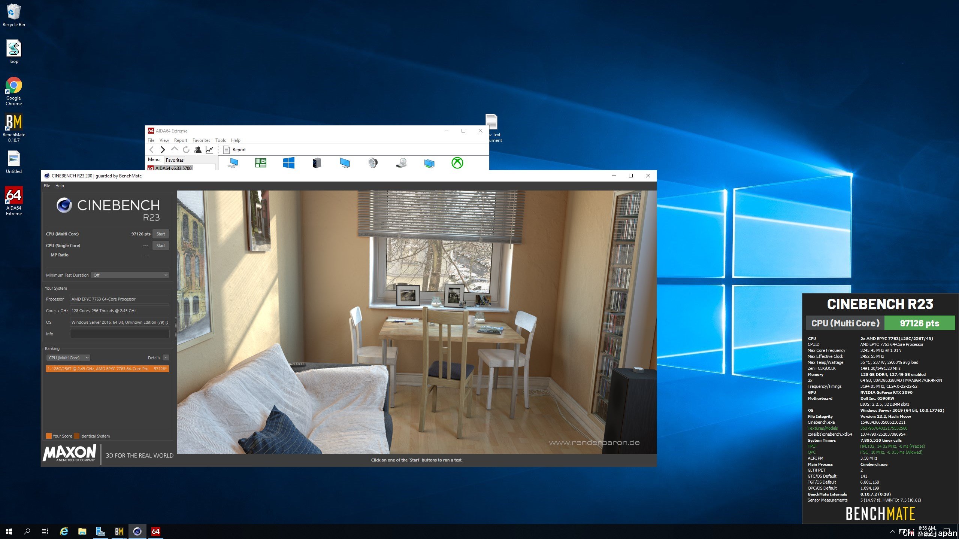The height and width of the screenshot is (539, 959).
Task: Open the Storage disc drive icon in AIDA64
Action: point(401,163)
